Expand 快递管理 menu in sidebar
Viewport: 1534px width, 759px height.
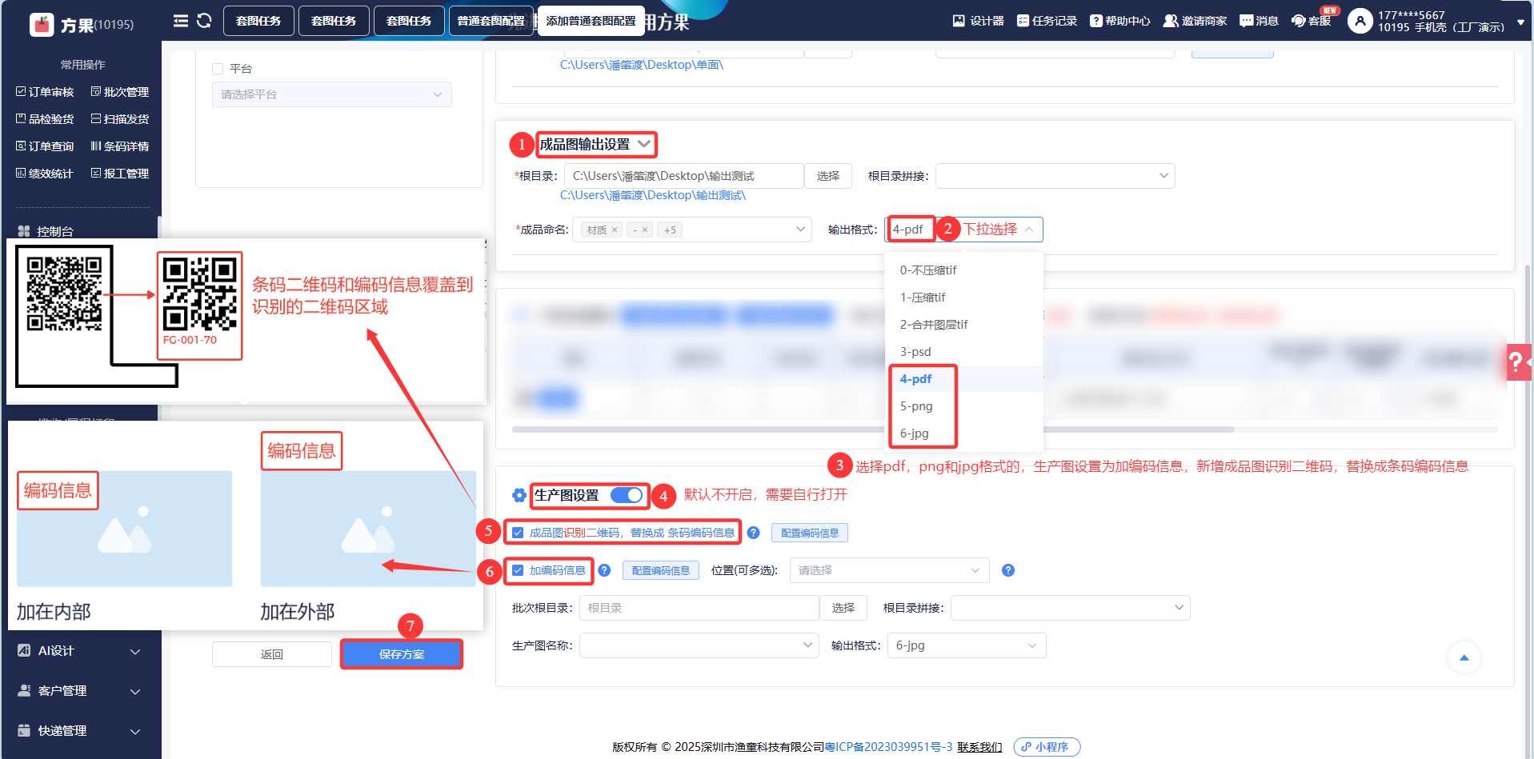point(80,731)
